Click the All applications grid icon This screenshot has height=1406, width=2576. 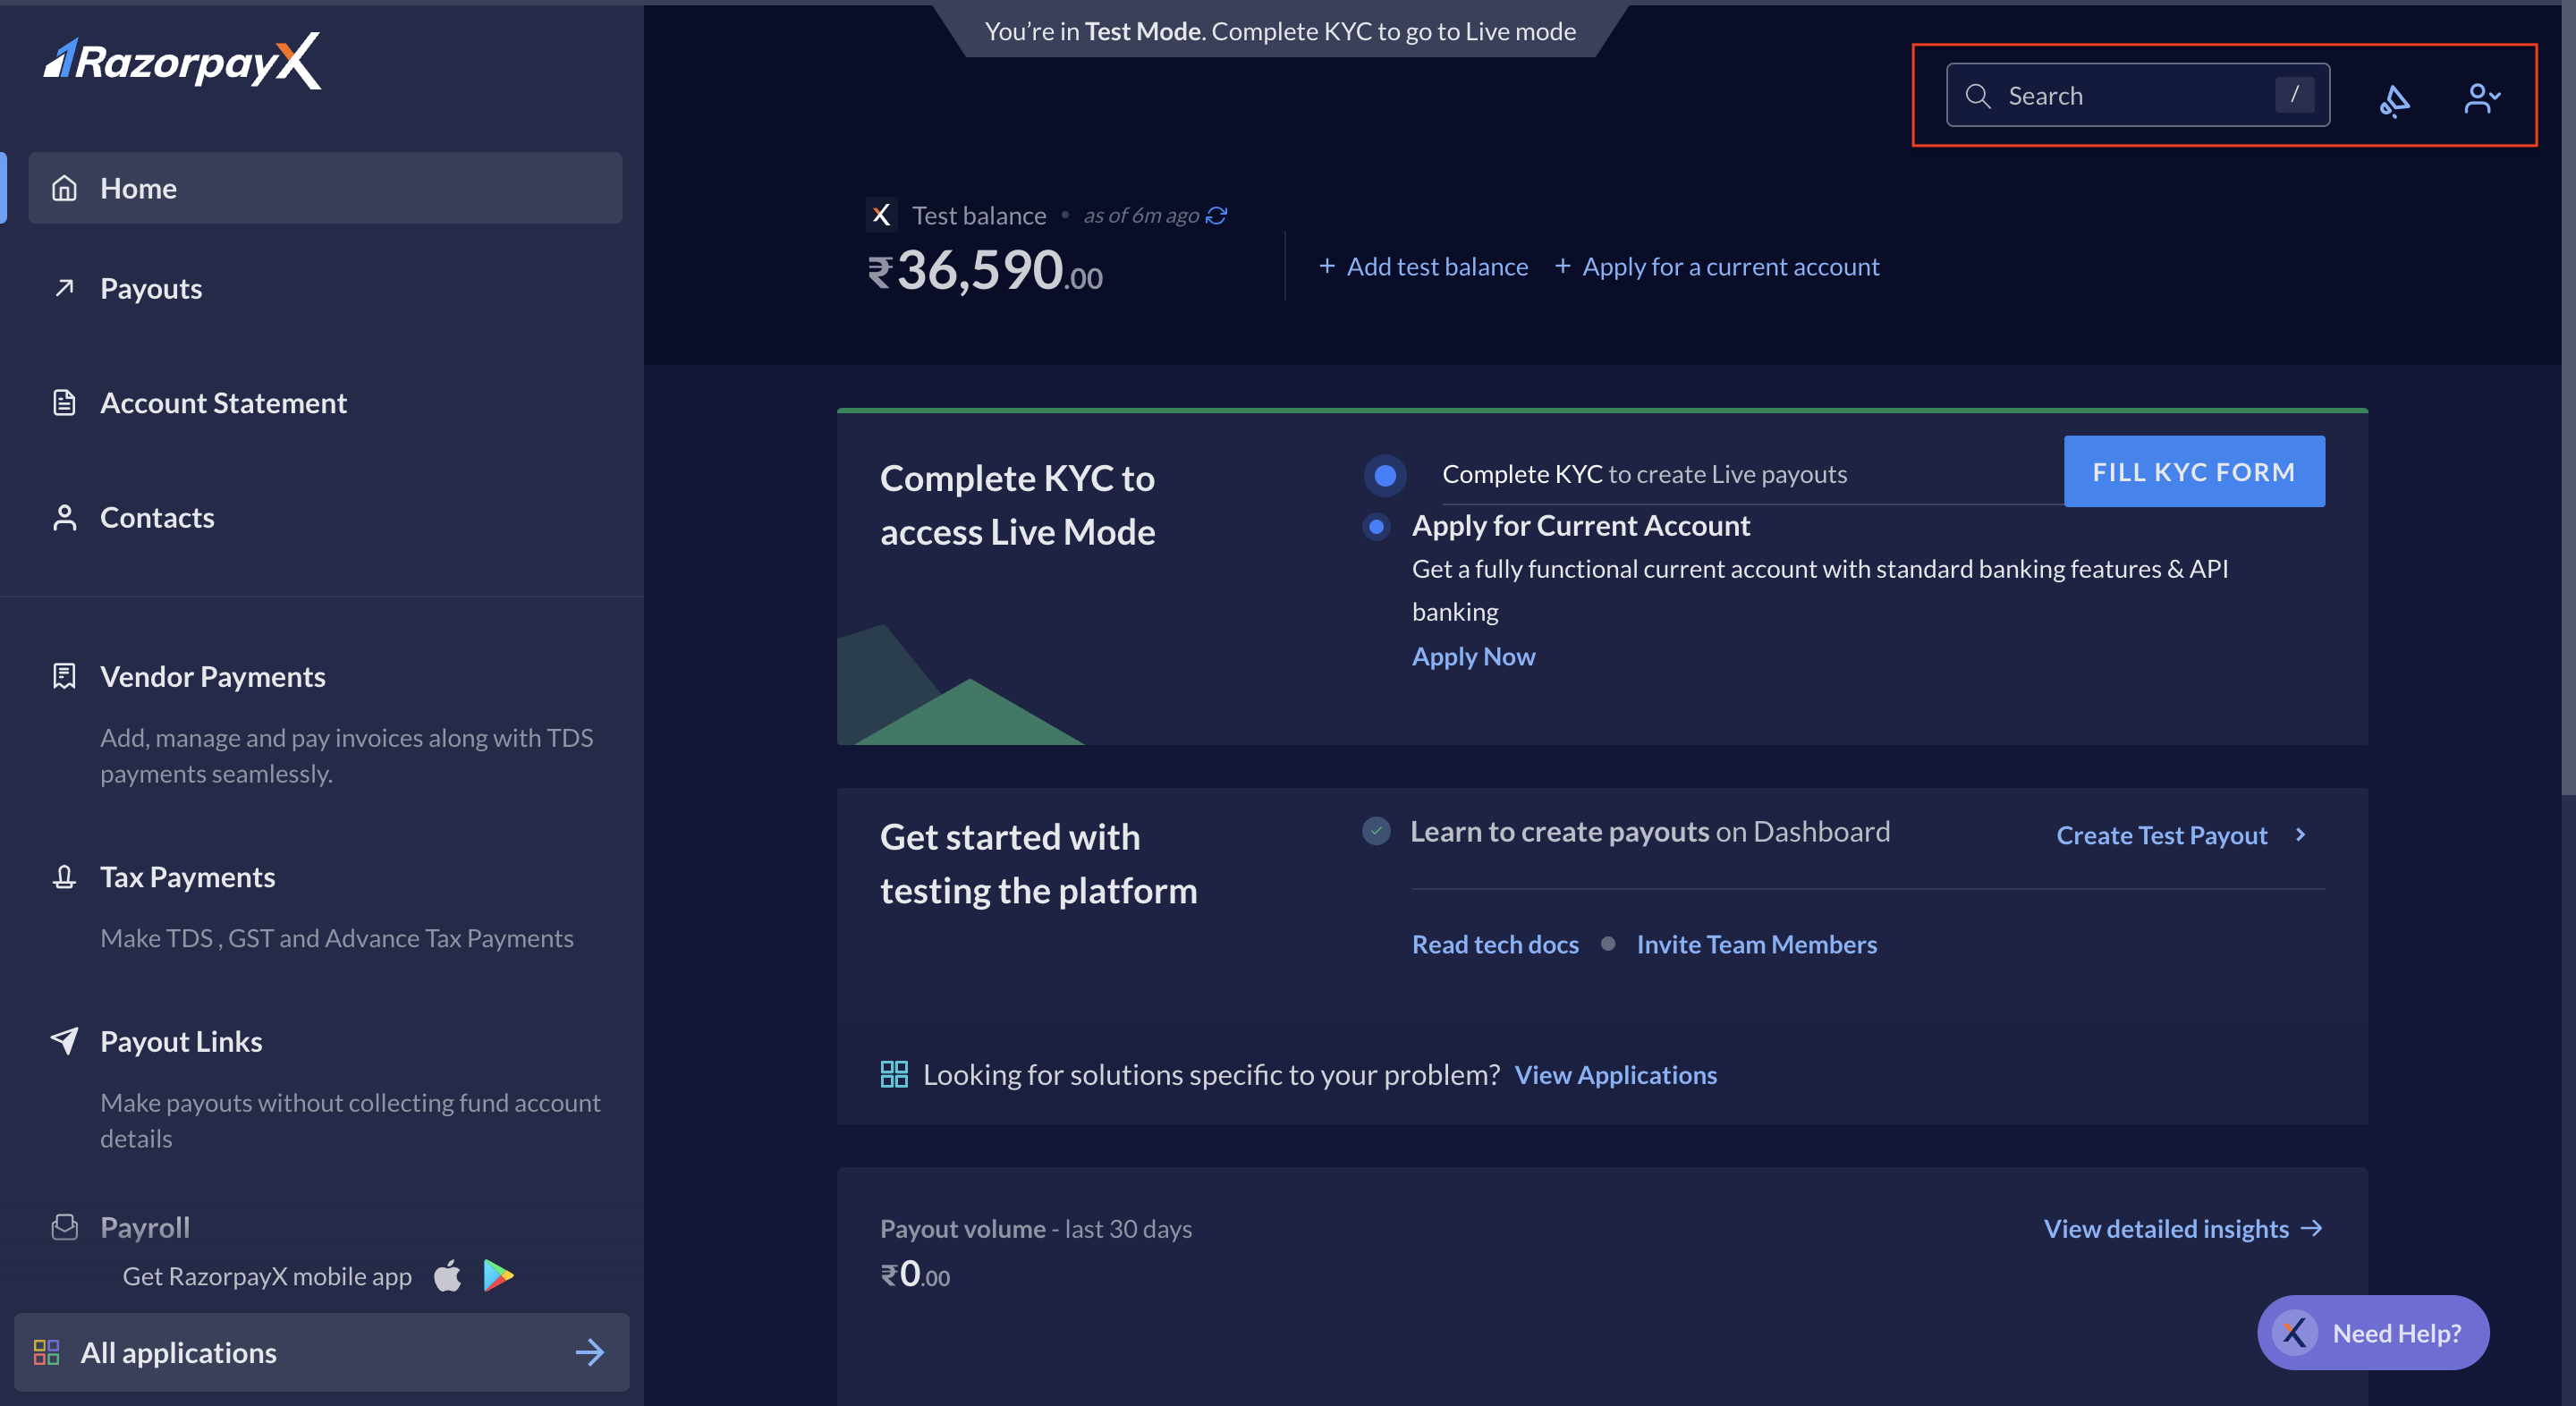coord(46,1352)
